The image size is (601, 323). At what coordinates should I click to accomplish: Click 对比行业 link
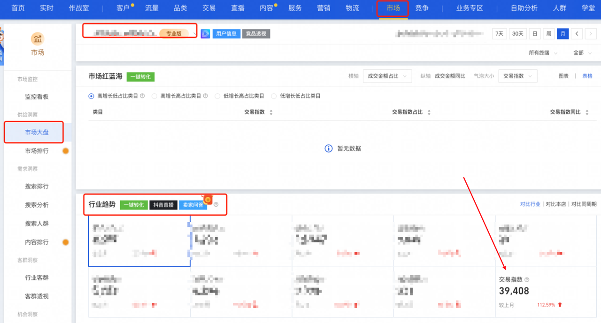tap(530, 204)
